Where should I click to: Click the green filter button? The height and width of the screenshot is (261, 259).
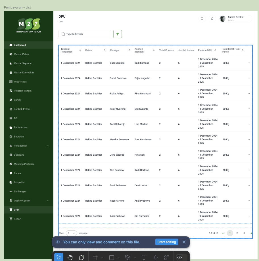(x=118, y=34)
